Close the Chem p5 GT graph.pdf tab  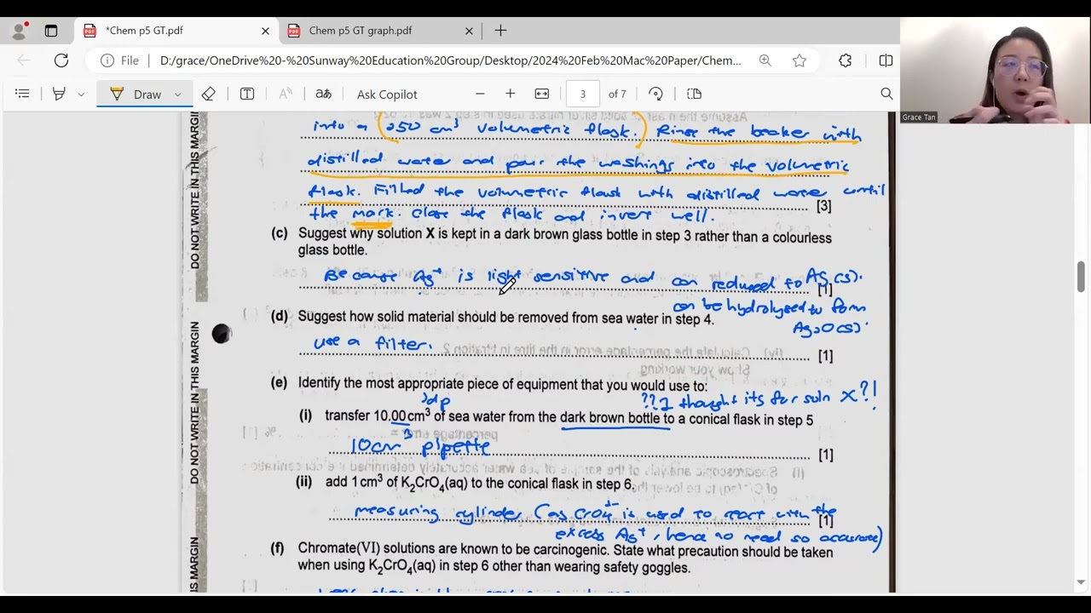pyautogui.click(x=469, y=31)
